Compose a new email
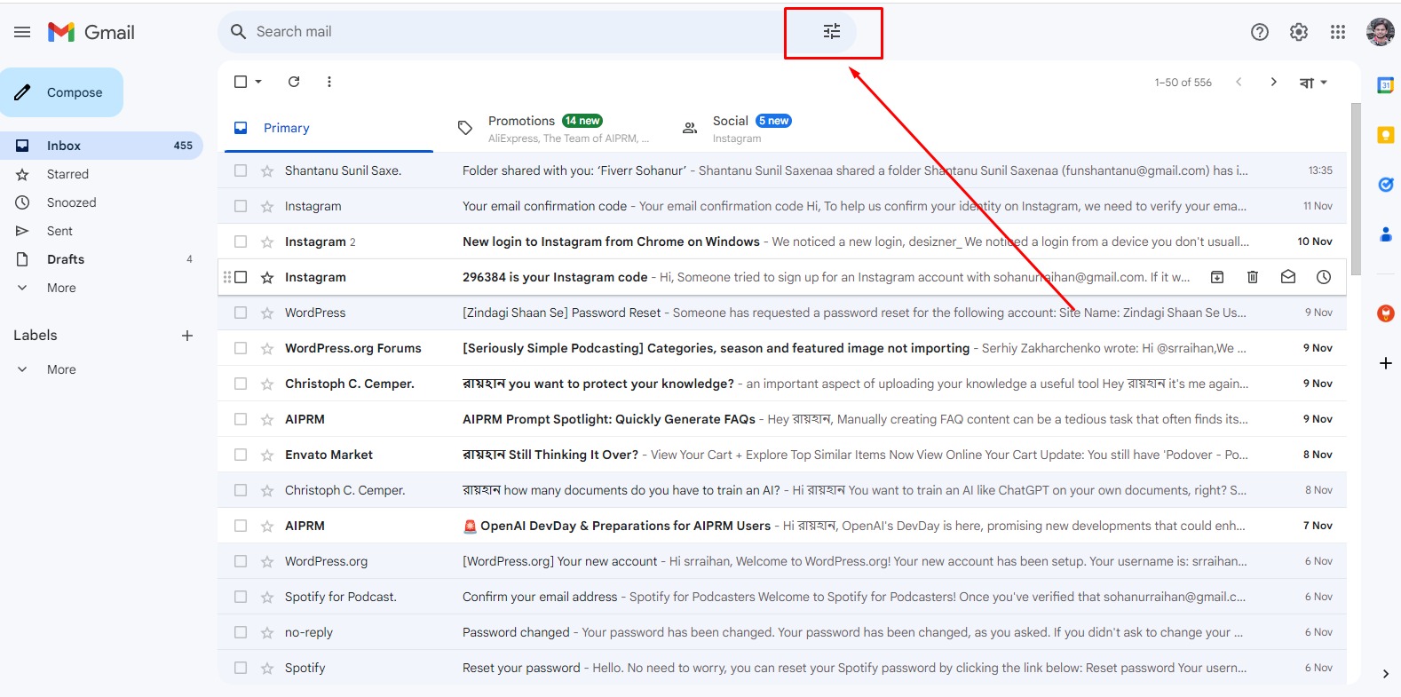The height and width of the screenshot is (697, 1401). pyautogui.click(x=62, y=92)
